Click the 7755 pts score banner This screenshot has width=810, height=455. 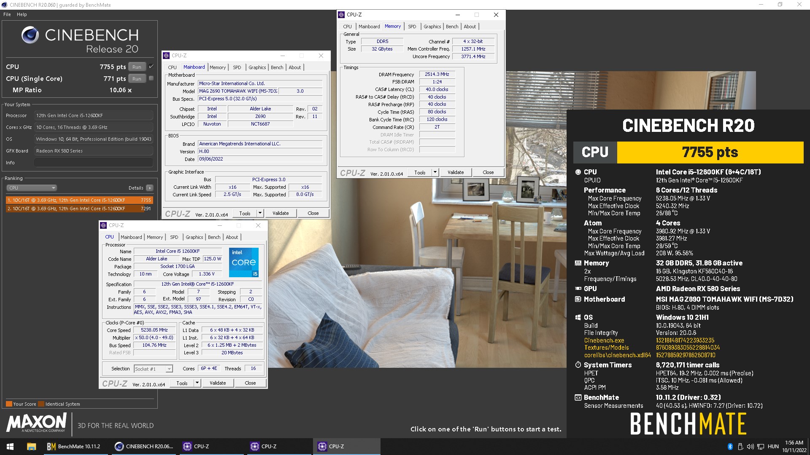pyautogui.click(x=710, y=152)
